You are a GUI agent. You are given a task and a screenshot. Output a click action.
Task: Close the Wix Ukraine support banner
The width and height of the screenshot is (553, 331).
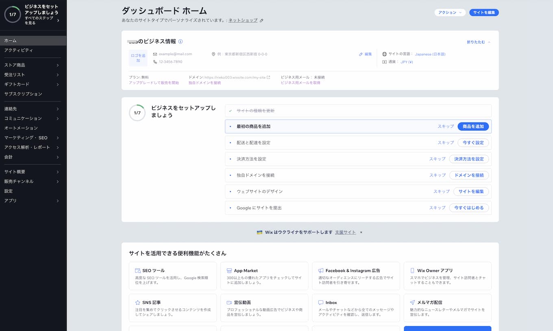361,232
